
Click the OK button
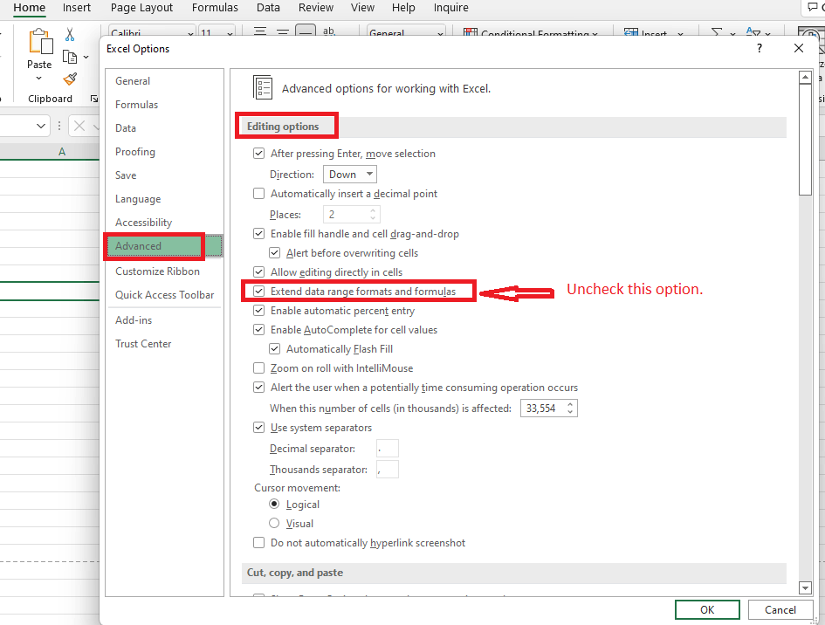tap(707, 610)
